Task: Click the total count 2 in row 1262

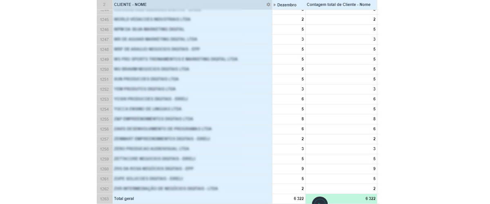Action: [341, 189]
